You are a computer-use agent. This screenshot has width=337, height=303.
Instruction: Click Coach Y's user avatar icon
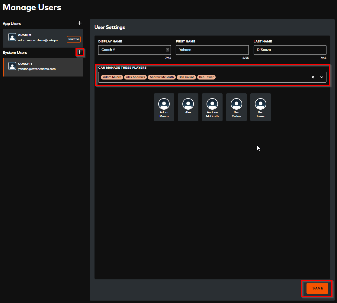pyautogui.click(x=12, y=66)
